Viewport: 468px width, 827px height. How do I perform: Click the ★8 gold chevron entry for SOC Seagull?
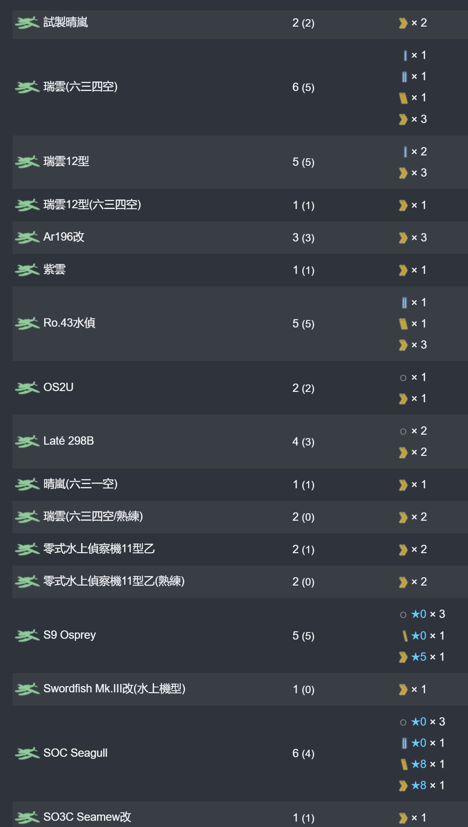(x=421, y=785)
